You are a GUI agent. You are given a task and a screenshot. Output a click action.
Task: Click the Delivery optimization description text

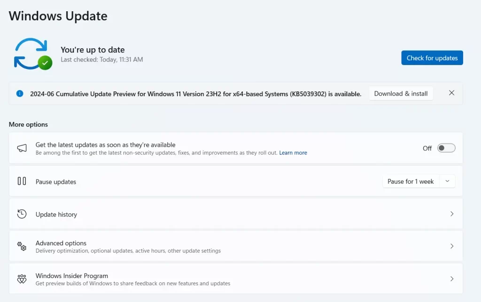point(128,250)
